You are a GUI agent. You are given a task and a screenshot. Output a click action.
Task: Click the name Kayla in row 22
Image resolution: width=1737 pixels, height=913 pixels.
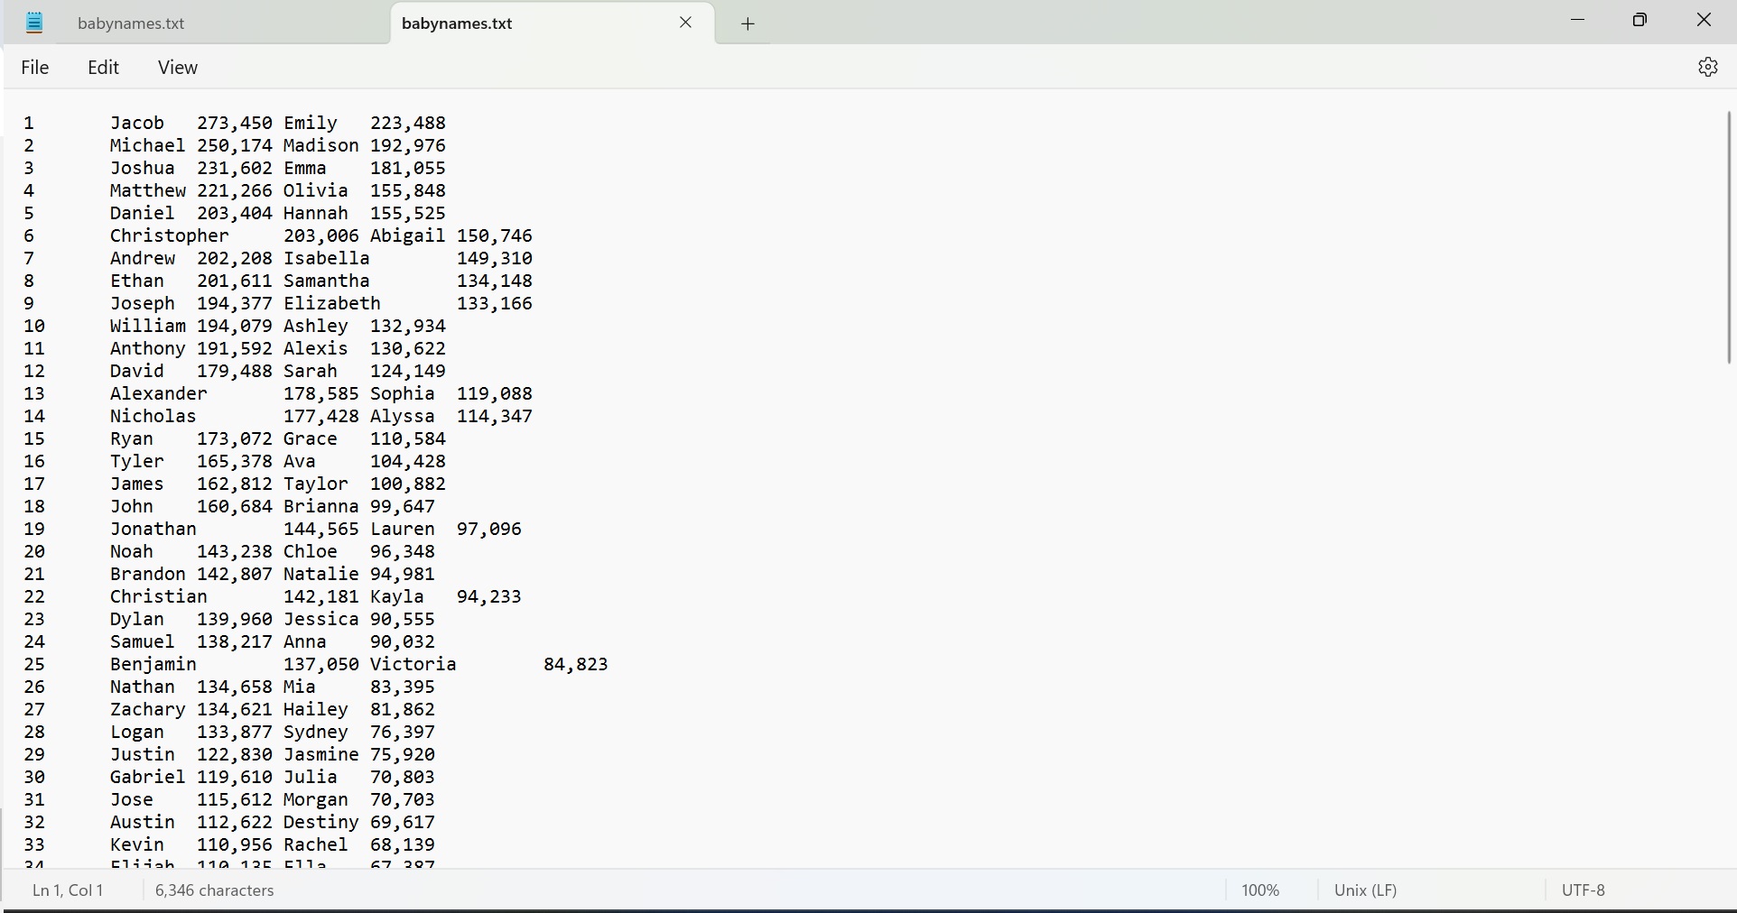point(397,596)
